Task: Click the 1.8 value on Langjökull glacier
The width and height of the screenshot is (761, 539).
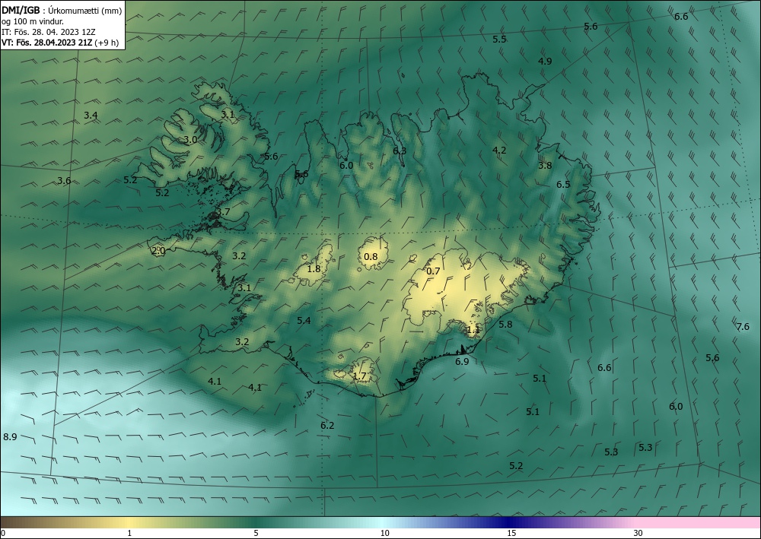Action: [x=314, y=268]
